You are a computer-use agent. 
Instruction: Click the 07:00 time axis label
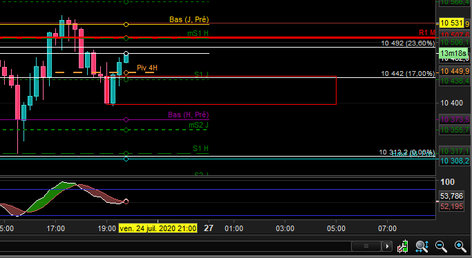388,228
